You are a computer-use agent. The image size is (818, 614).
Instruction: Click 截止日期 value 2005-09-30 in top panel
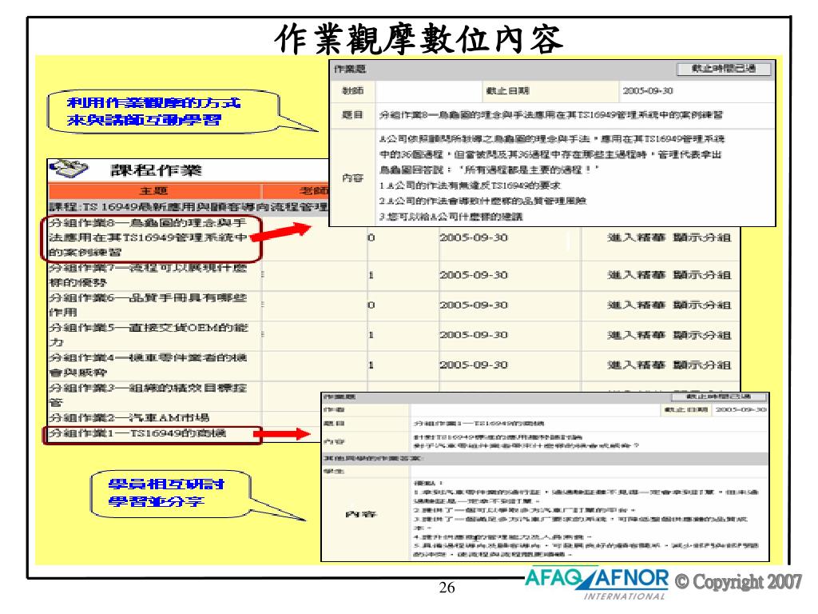coord(648,91)
